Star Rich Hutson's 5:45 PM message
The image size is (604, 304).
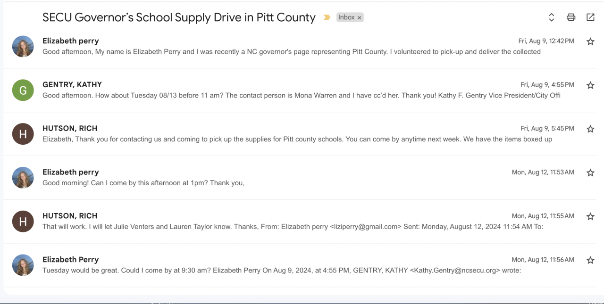tap(590, 129)
